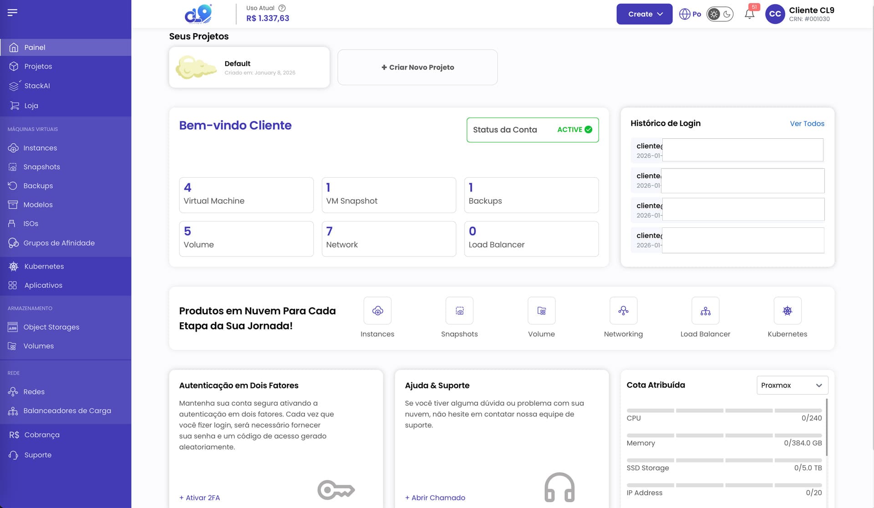This screenshot has height=508, width=874.
Task: Click the hamburger menu icon
Action: [x=12, y=12]
